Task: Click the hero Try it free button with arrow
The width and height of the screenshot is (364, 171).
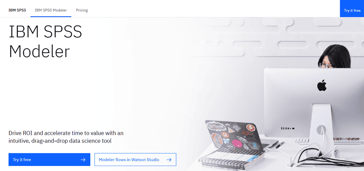Action: point(49,160)
